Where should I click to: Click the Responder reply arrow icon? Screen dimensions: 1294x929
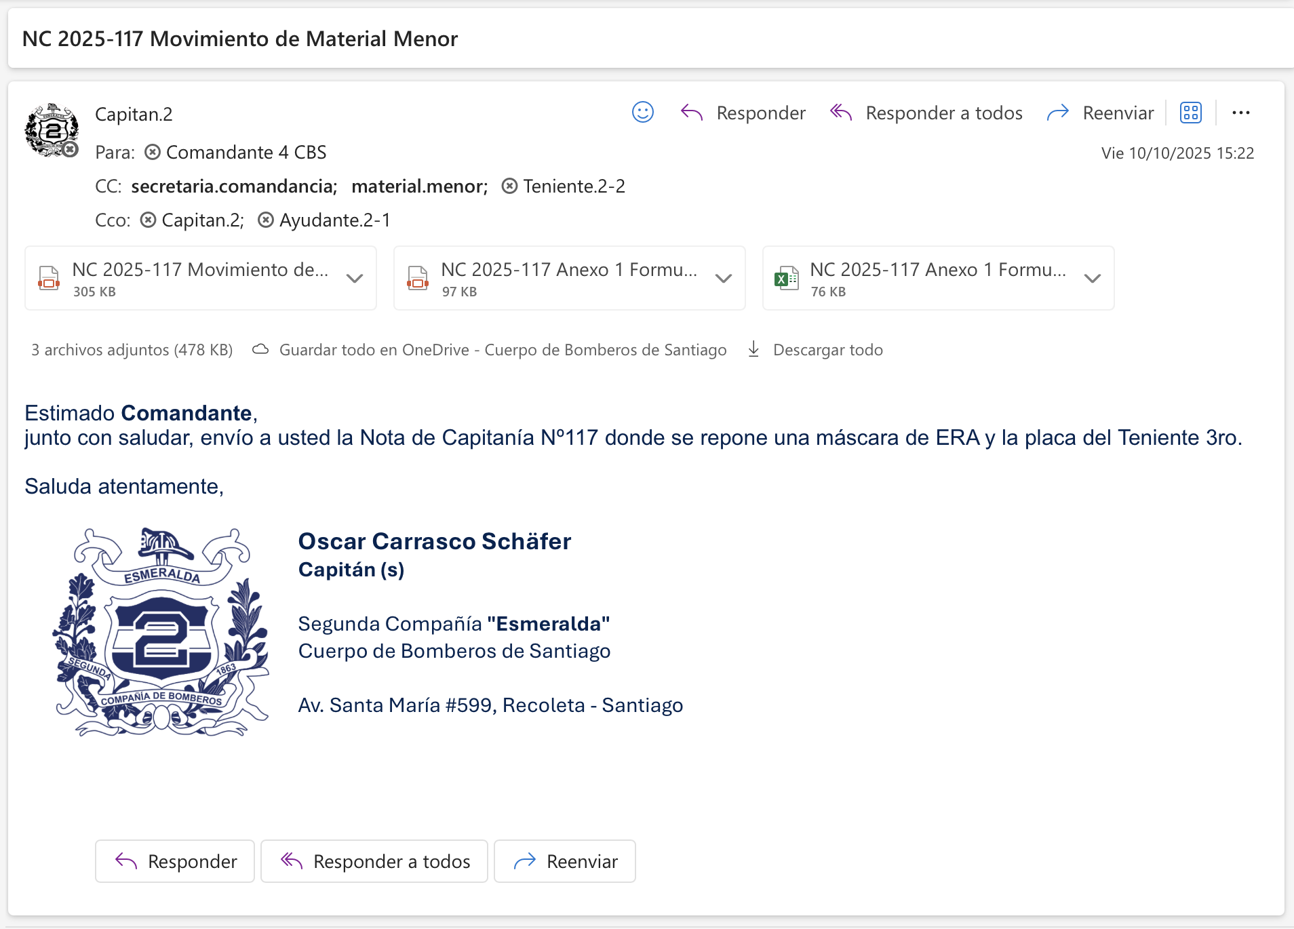click(x=692, y=113)
